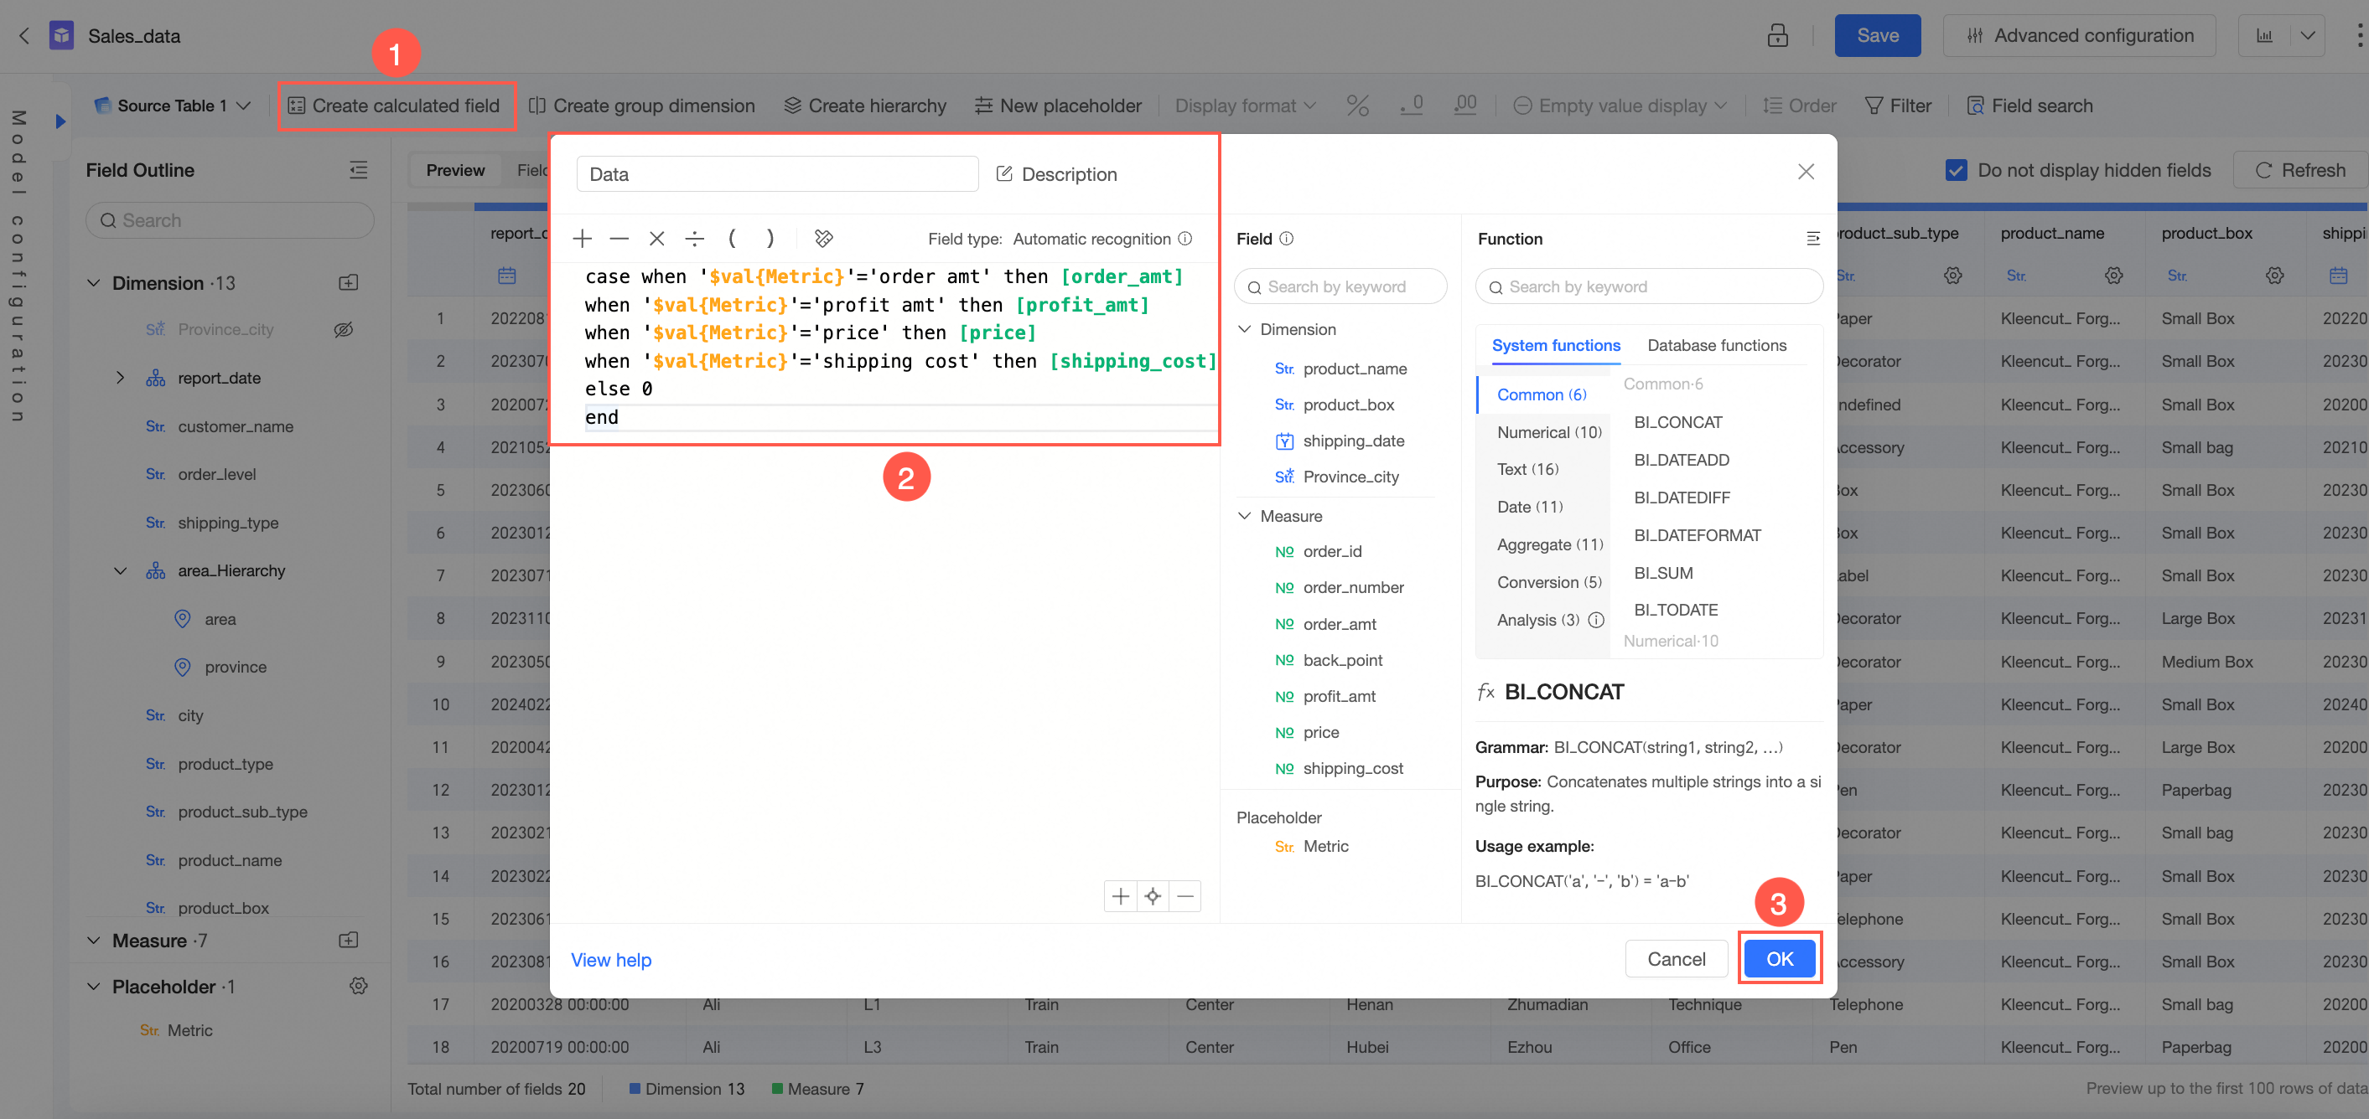The image size is (2369, 1119).
Task: Click add-dimension icon next to Dimension 13
Action: coord(349,283)
